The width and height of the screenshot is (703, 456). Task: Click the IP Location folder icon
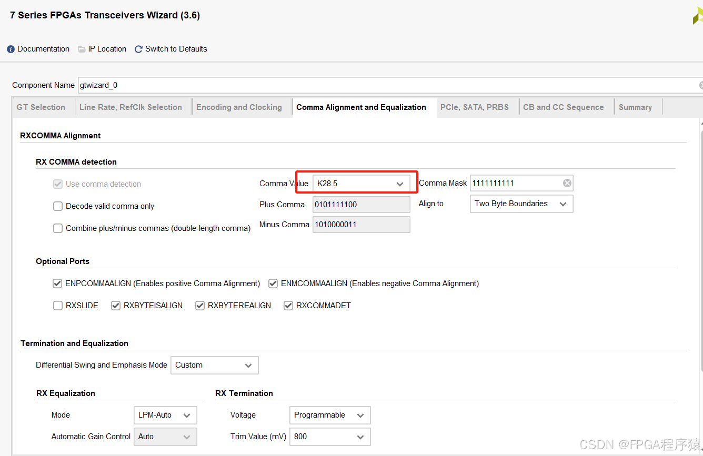(82, 49)
